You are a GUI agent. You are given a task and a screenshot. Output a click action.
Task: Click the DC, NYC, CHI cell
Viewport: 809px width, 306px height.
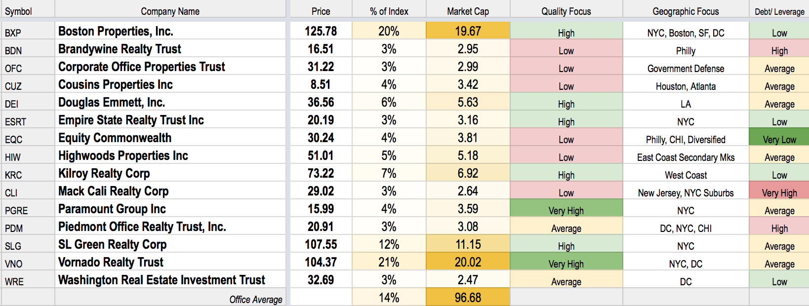click(x=686, y=226)
